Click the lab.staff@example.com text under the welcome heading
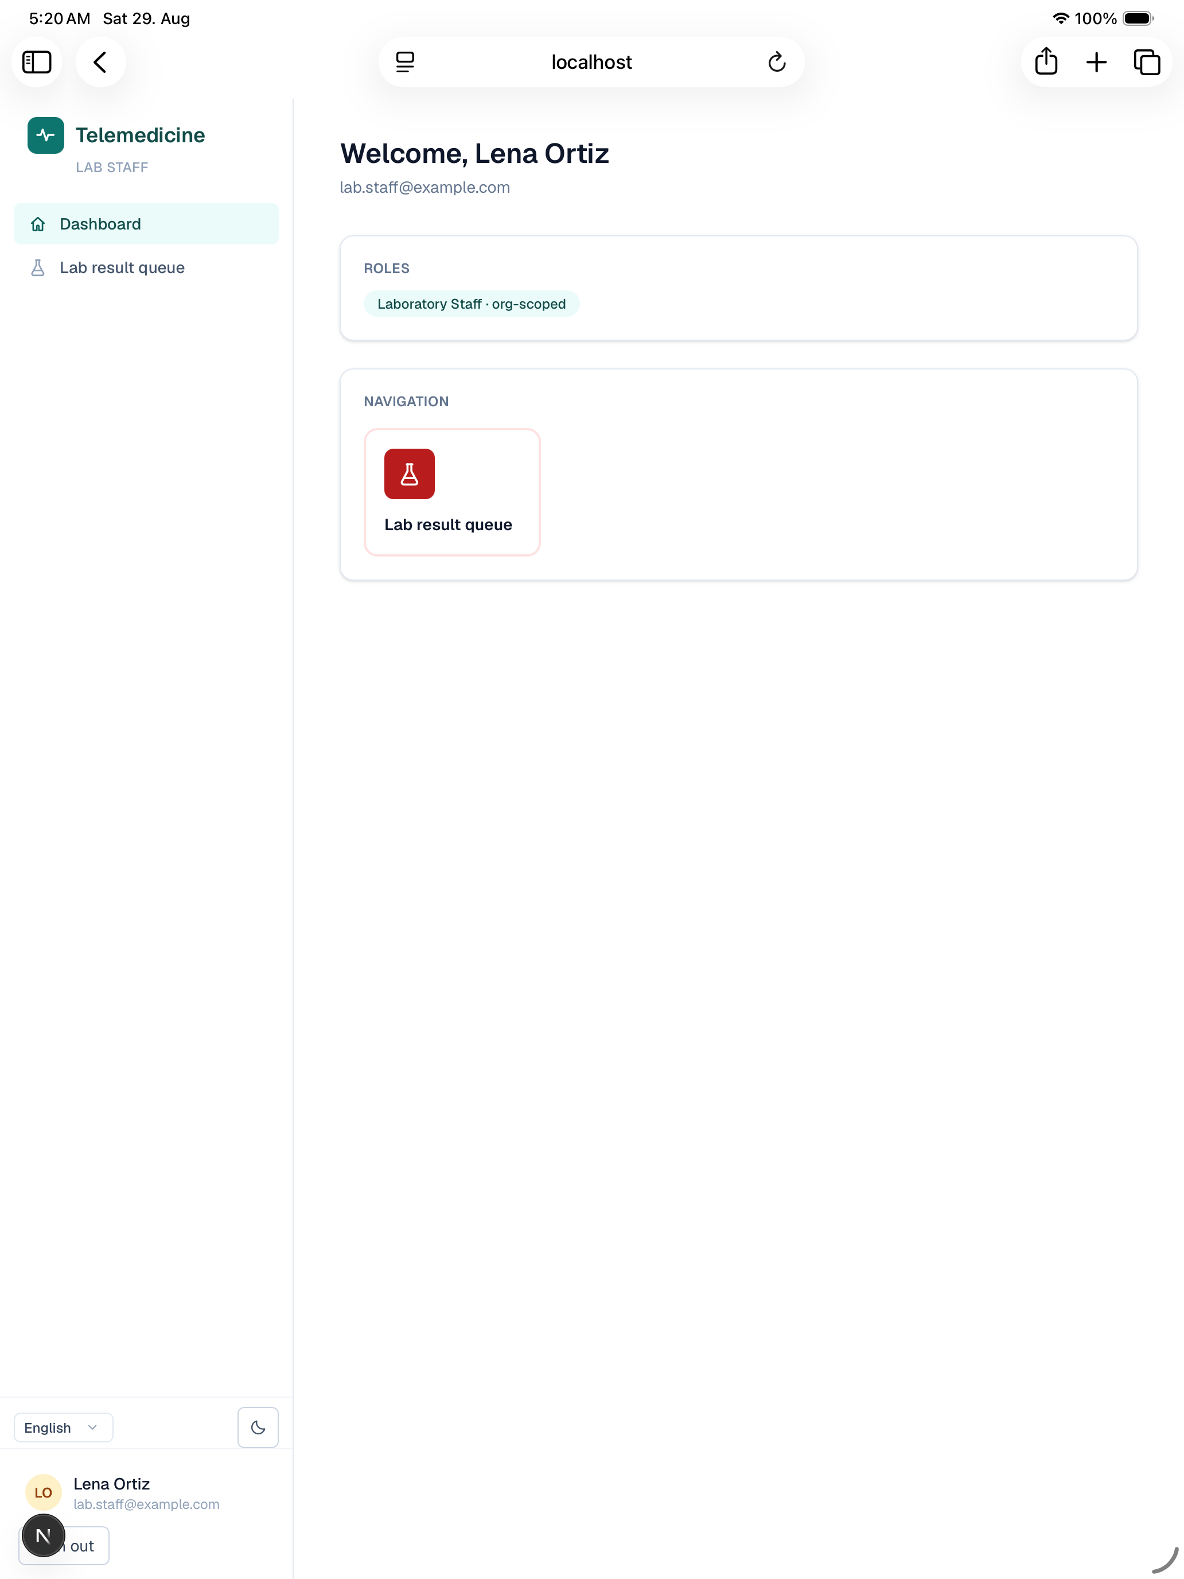The image size is (1184, 1579). pyautogui.click(x=424, y=187)
